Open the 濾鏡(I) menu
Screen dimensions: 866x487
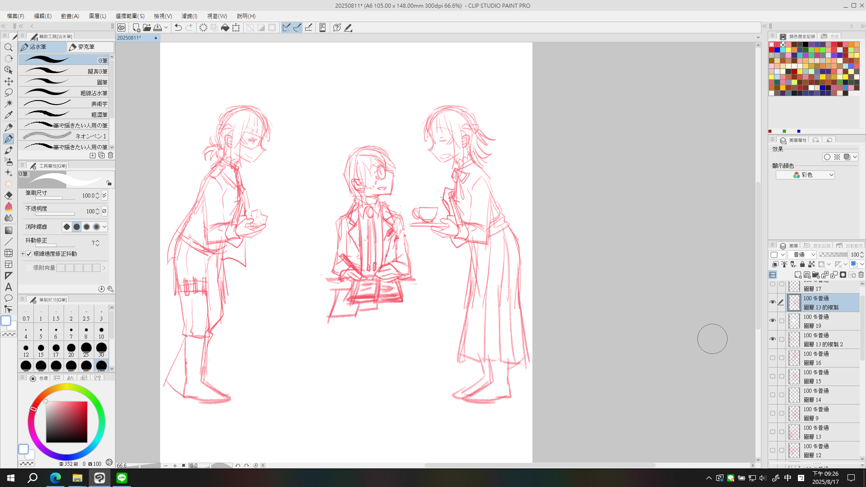pos(189,16)
